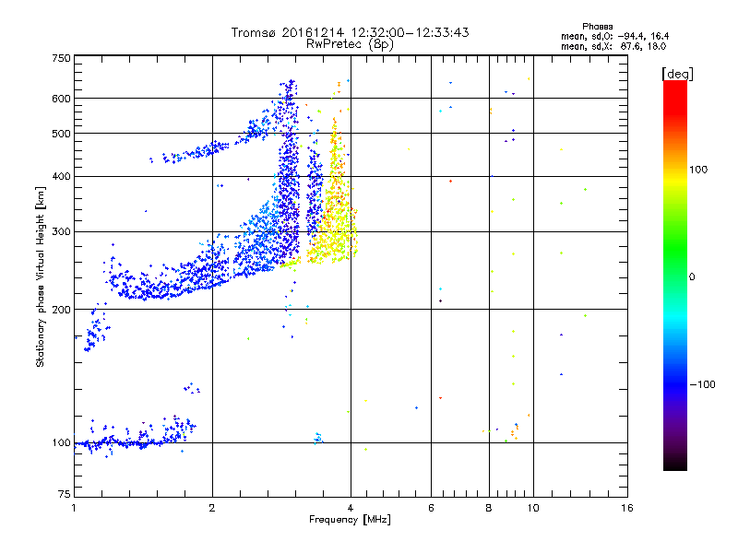Click the plot title 'Tromsø 20161214 12:32:00-12:33:43'
Screen dimensions: 738x553
[350, 32]
